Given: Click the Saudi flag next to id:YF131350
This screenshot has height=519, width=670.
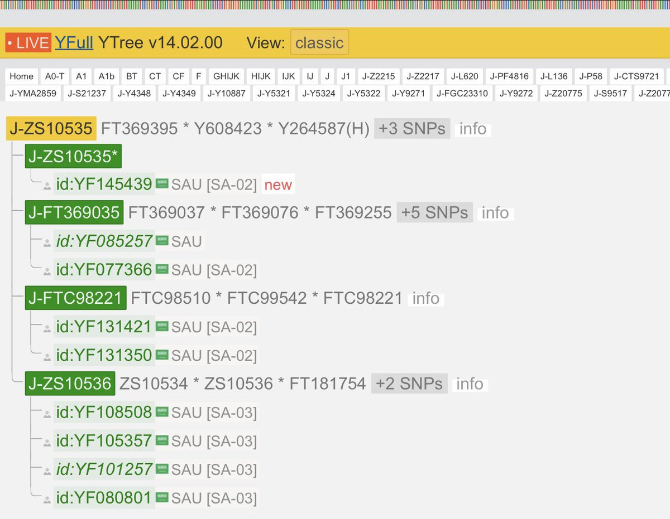Looking at the screenshot, I should pos(162,354).
